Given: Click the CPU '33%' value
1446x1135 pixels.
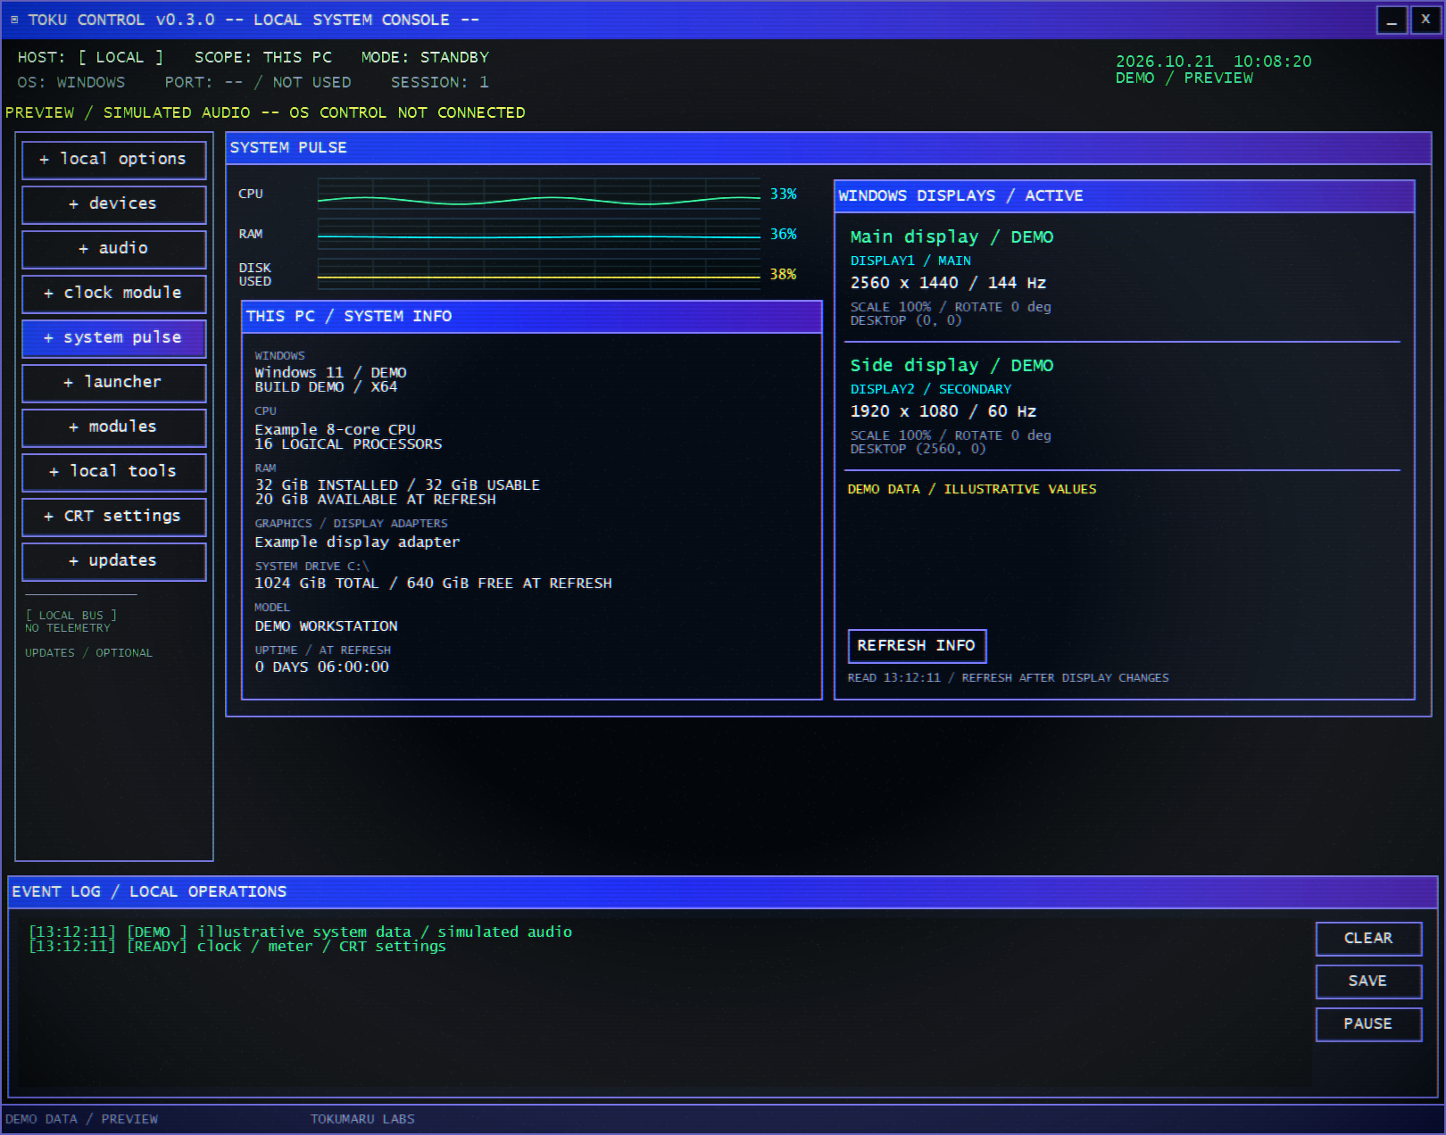Looking at the screenshot, I should click(x=783, y=195).
